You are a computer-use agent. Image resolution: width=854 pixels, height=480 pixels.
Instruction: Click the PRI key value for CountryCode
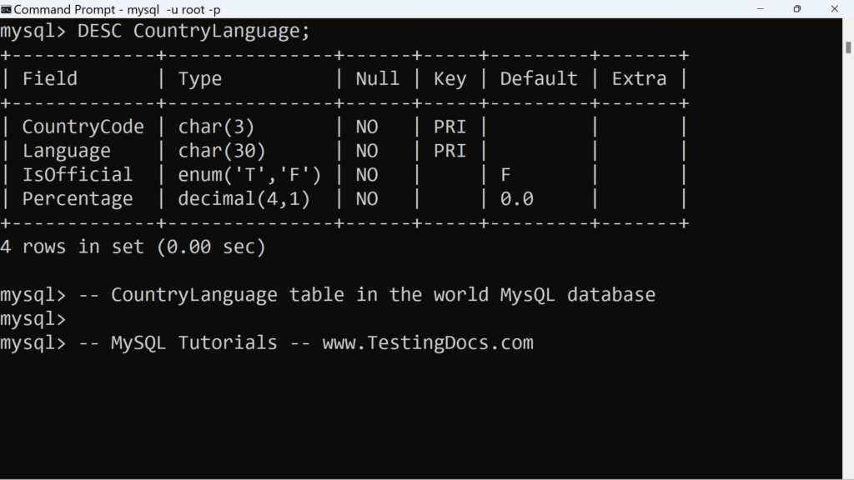pyautogui.click(x=450, y=126)
